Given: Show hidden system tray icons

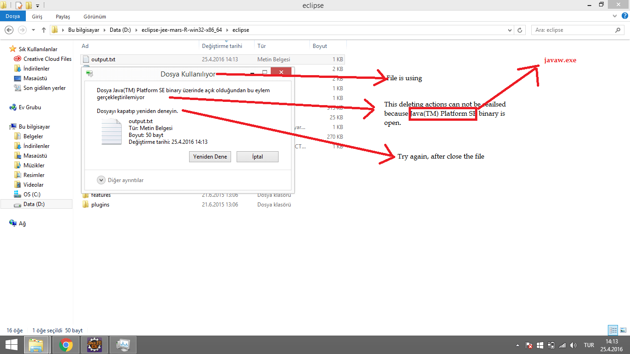Looking at the screenshot, I should click(518, 345).
